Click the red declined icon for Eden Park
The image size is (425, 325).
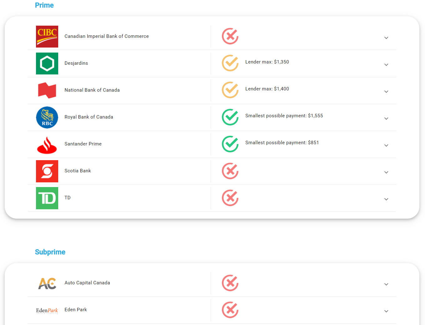(x=230, y=310)
